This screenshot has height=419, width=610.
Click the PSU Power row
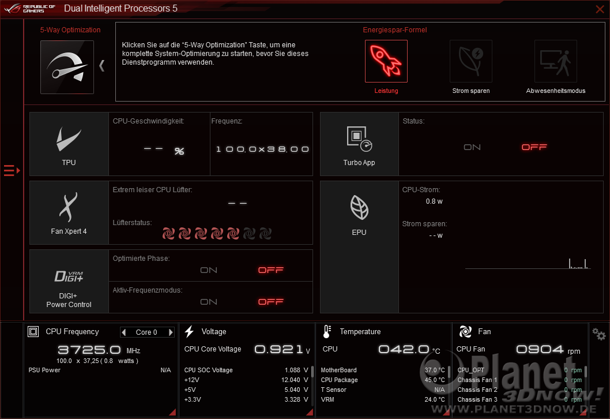100,370
